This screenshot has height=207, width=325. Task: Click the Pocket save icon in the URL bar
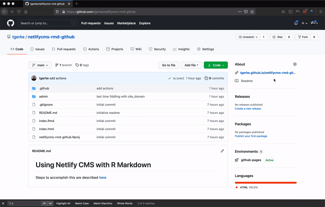pyautogui.click(x=246, y=12)
